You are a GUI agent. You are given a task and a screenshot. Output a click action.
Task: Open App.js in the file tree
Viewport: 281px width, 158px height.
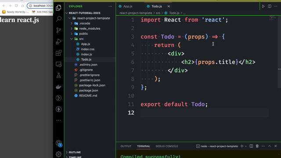86,44
